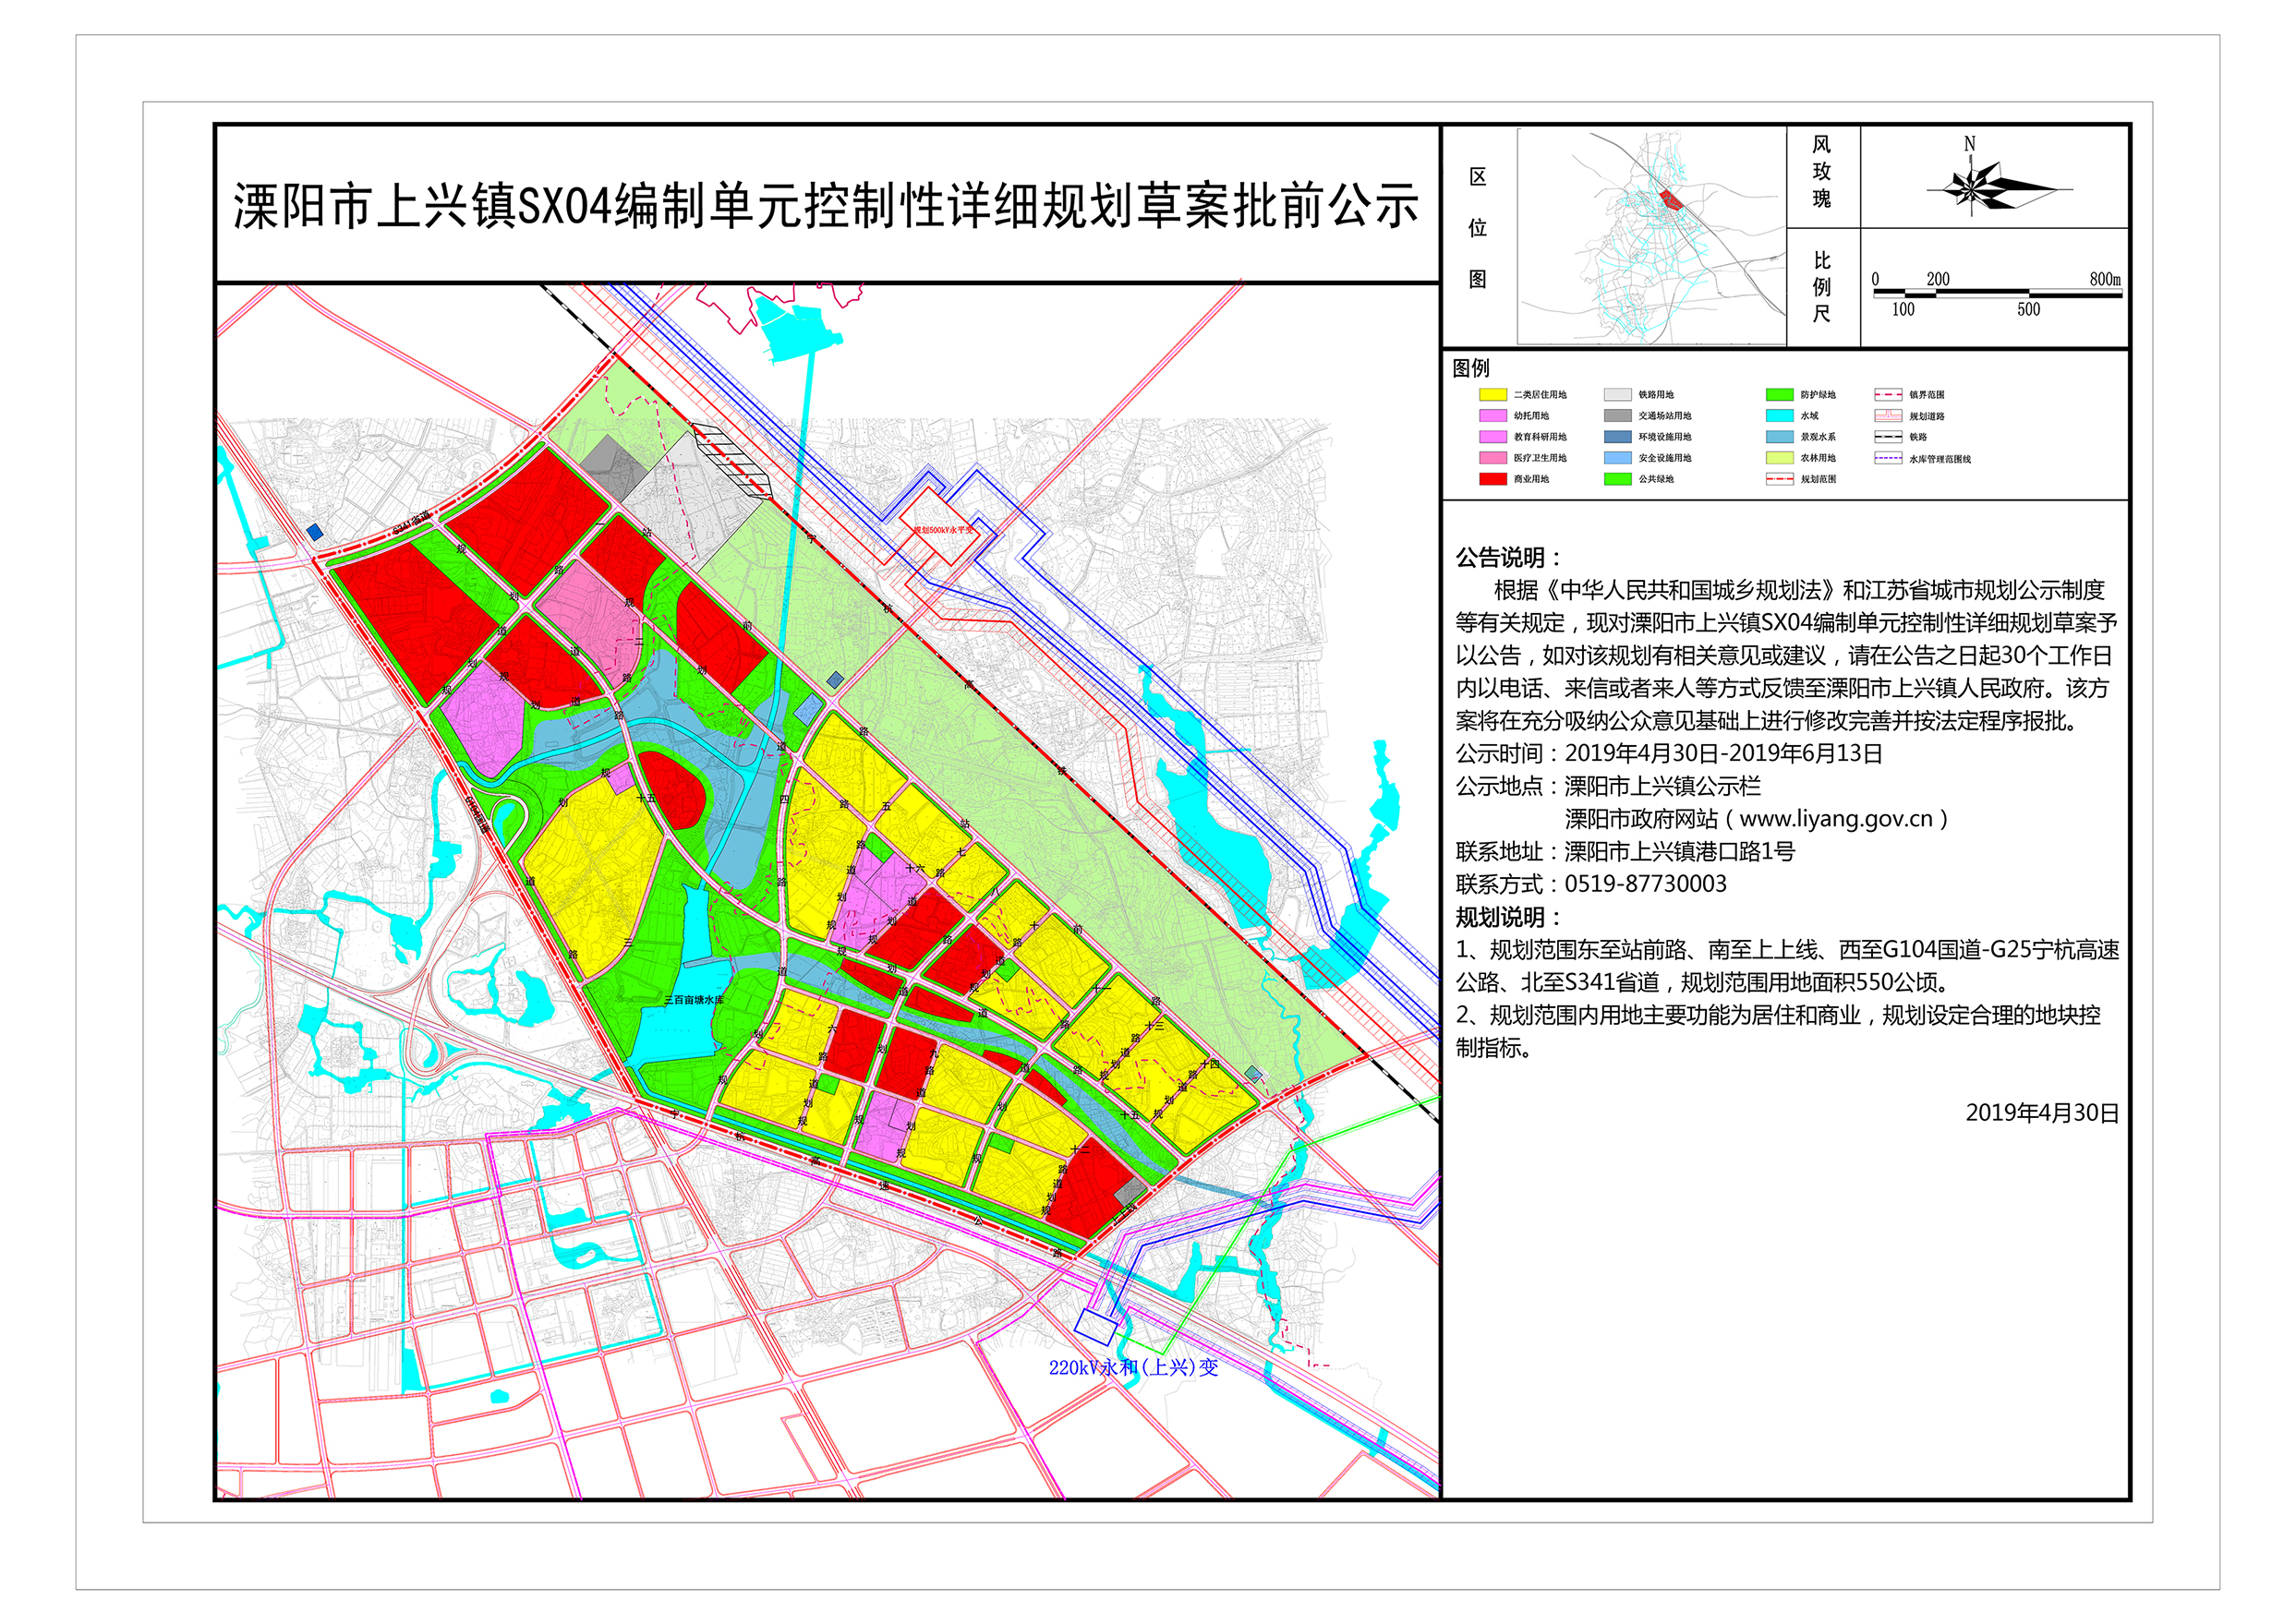Select the legend label 景观水系
Image resolution: width=2296 pixels, height=1624 pixels.
coord(1818,437)
